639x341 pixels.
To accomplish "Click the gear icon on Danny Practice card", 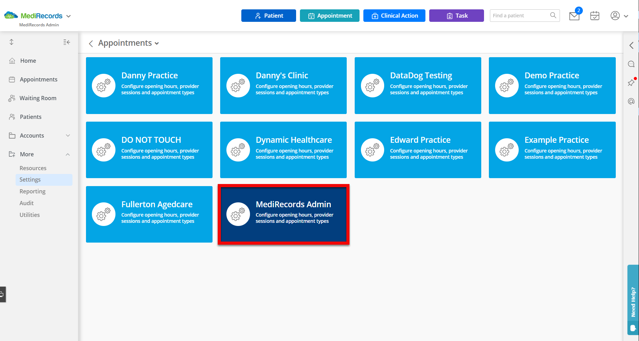I will click(103, 86).
